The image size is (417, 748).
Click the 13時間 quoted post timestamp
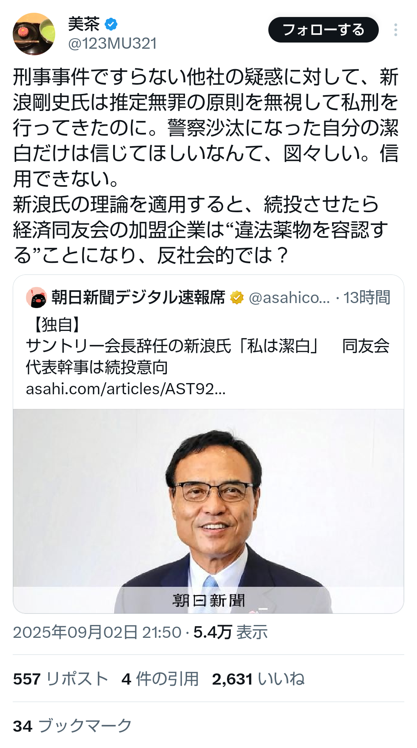point(367,298)
